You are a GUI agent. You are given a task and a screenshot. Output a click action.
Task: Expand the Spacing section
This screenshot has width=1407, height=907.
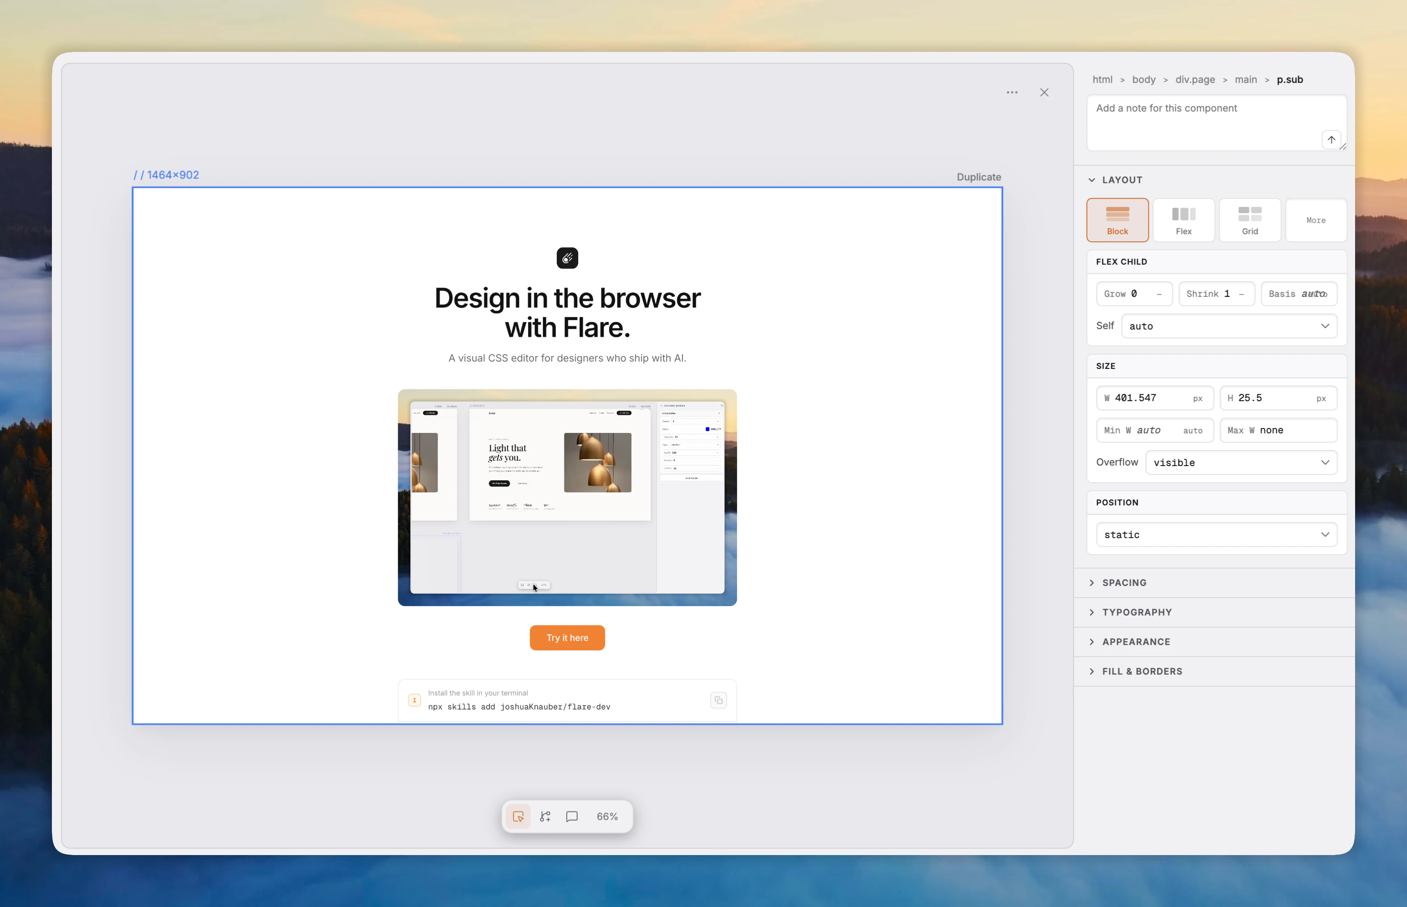1124,582
